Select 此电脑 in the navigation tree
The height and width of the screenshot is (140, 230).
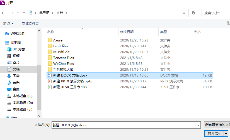click(13, 43)
